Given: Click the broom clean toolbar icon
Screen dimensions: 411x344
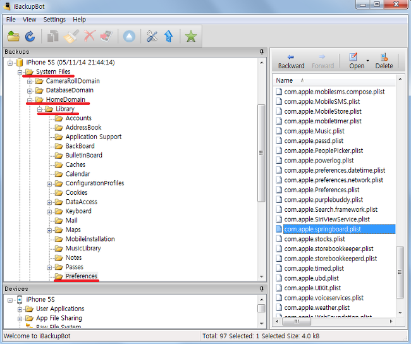Looking at the screenshot, I should pos(71,36).
